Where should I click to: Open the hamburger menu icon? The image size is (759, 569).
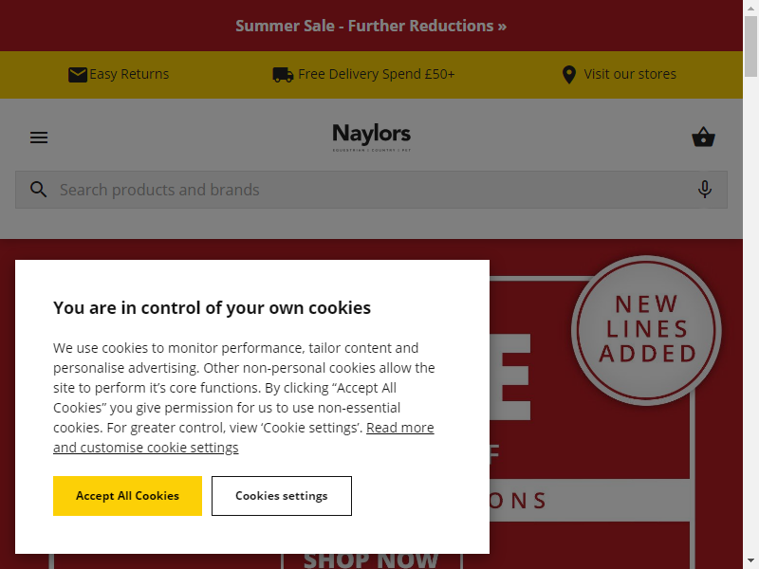[39, 138]
